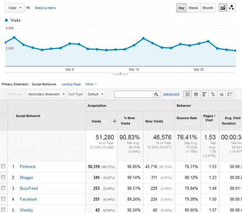This screenshot has height=213, width=242.
Task: Open the BuzzFeed network link
Action: click(29, 188)
